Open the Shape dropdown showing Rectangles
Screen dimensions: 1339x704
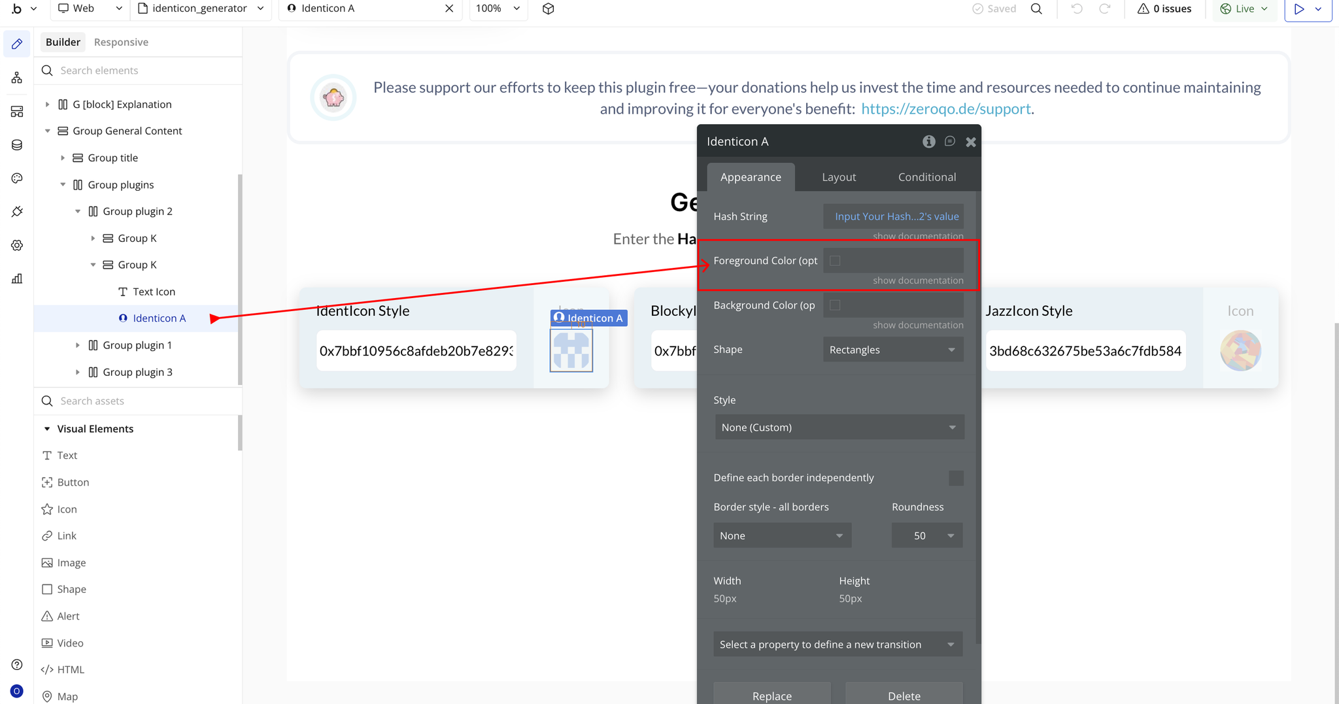tap(892, 350)
